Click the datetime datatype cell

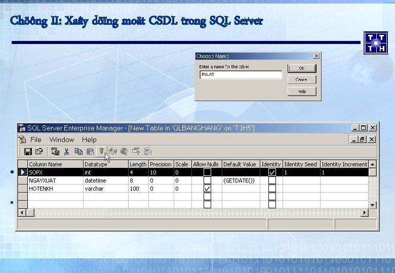pos(105,180)
